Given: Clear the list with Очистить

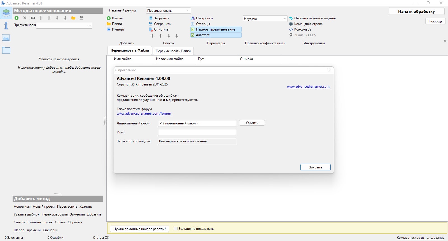Looking at the screenshot, I should [x=159, y=29].
